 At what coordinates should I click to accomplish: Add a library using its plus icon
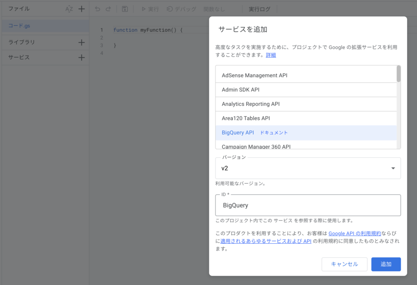point(81,42)
